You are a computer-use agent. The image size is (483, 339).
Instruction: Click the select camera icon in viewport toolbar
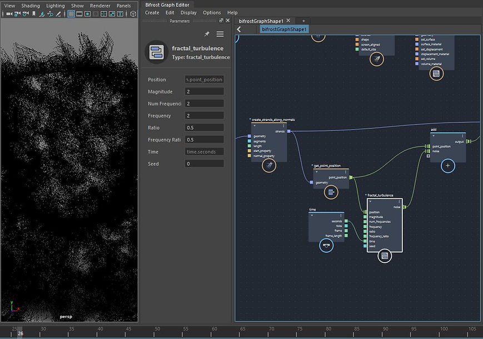pyautogui.click(x=9, y=14)
